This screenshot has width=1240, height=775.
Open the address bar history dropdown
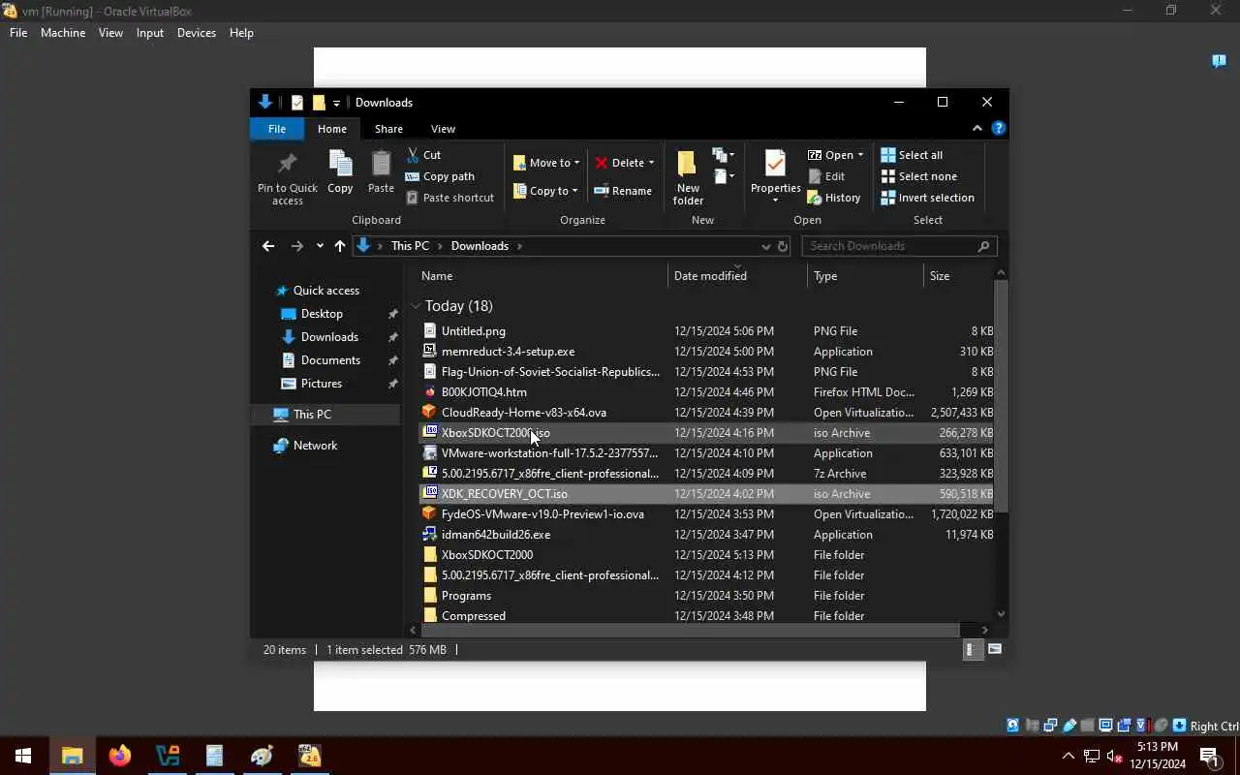[x=766, y=246]
